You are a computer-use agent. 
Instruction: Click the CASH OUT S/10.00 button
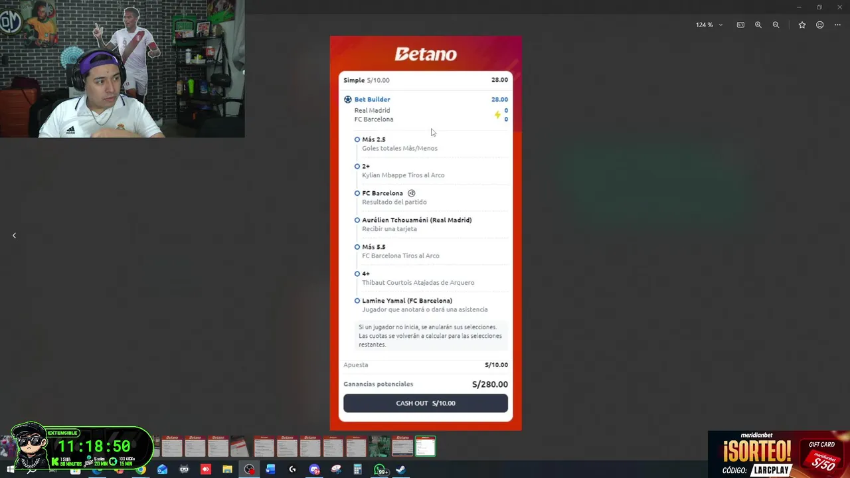(426, 403)
